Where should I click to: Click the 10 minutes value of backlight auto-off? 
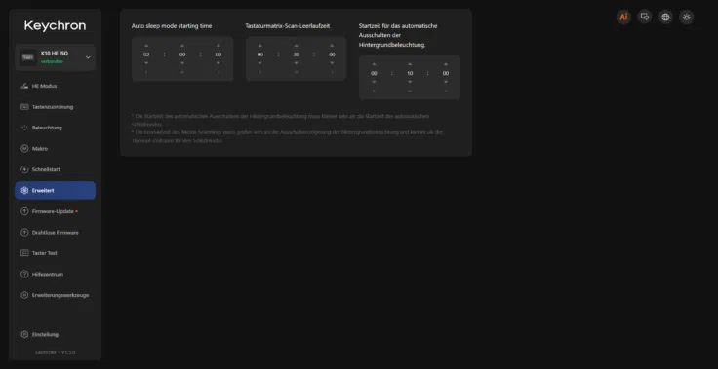point(410,73)
